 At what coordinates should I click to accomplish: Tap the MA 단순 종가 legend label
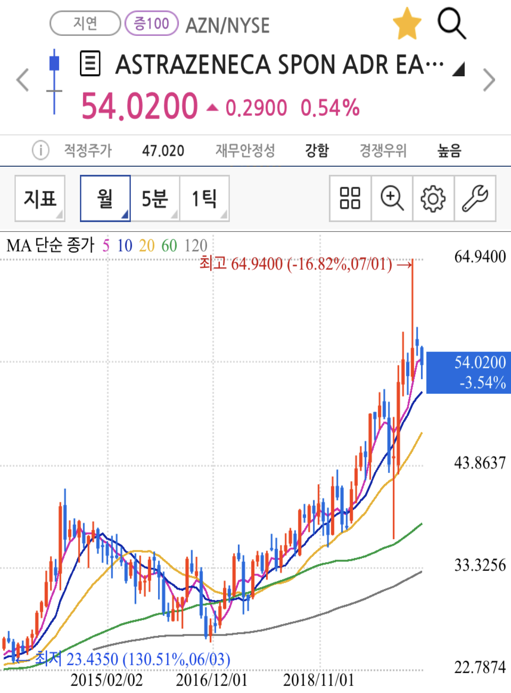coord(50,245)
